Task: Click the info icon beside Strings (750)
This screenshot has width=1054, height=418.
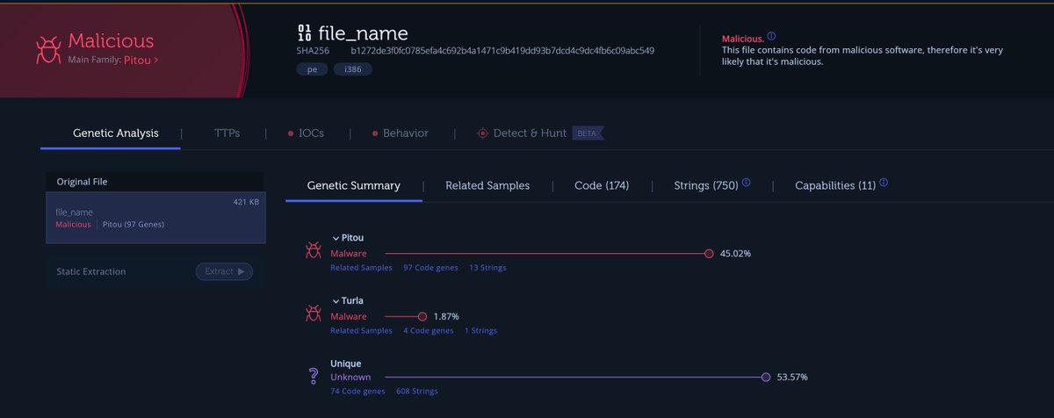Action: pos(747,183)
